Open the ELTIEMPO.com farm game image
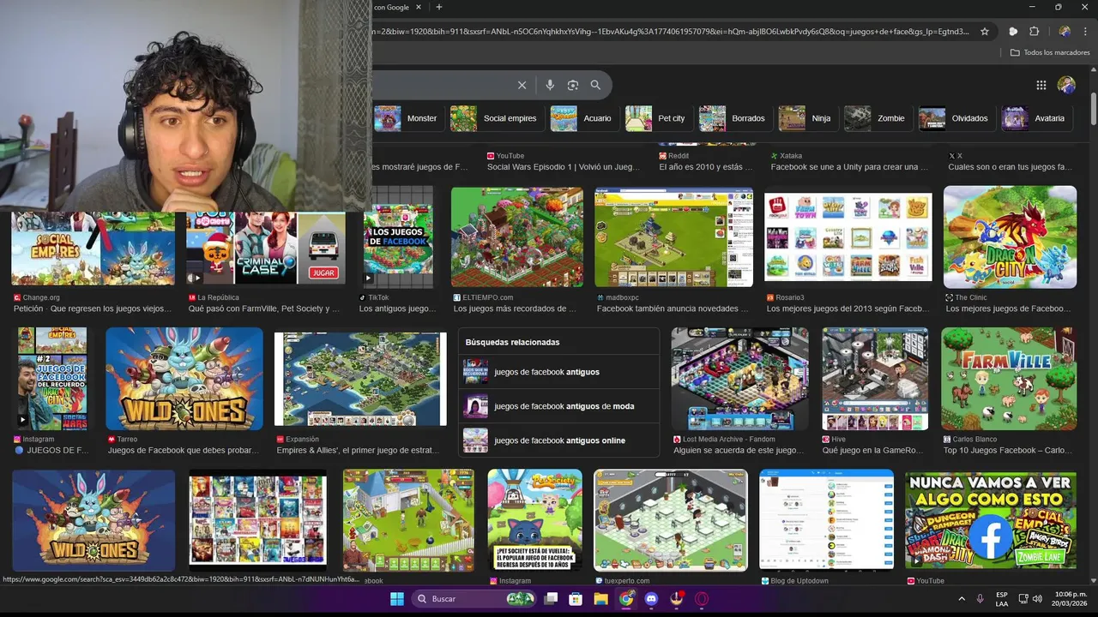 517,237
